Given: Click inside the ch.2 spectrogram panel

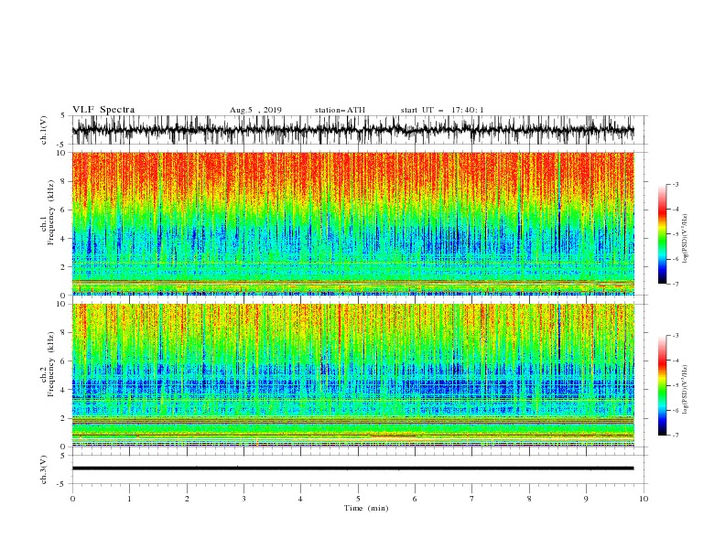Looking at the screenshot, I should [352, 375].
